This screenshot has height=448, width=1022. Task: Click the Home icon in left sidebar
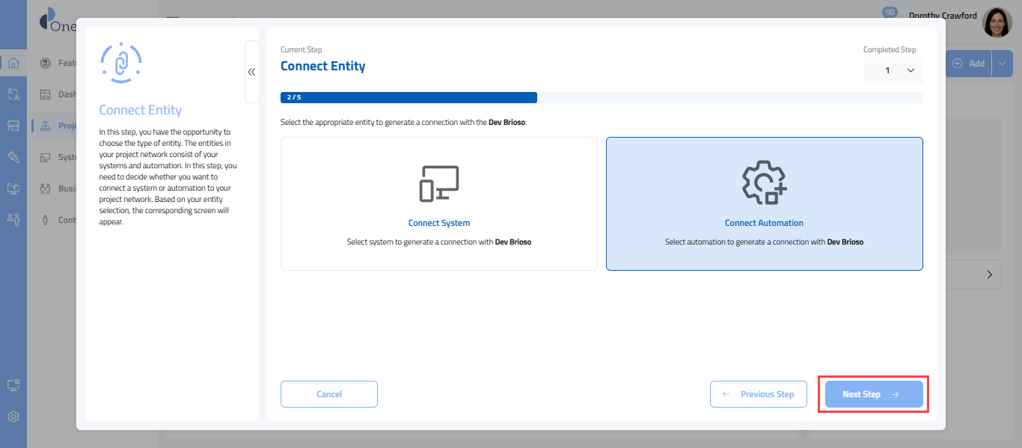coord(13,63)
